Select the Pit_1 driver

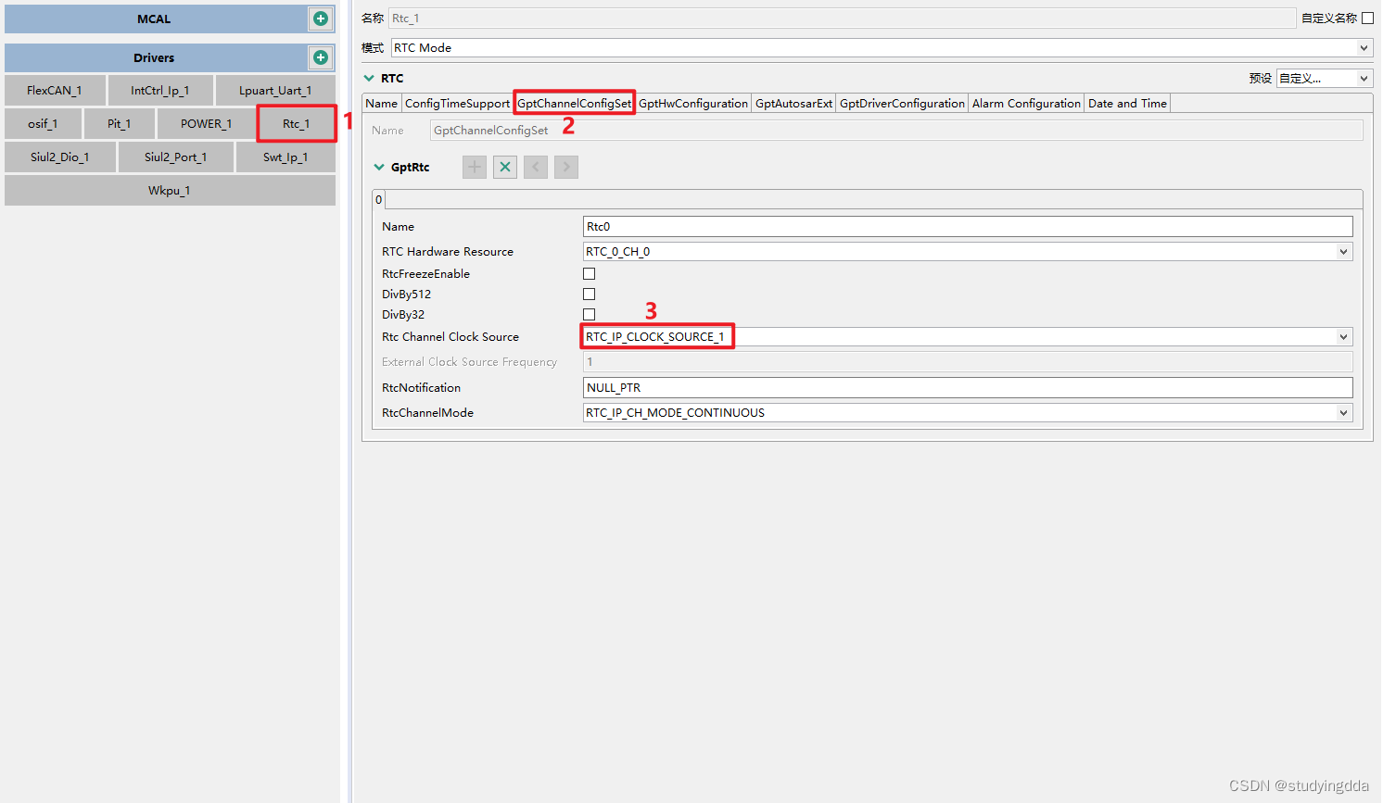pos(120,124)
